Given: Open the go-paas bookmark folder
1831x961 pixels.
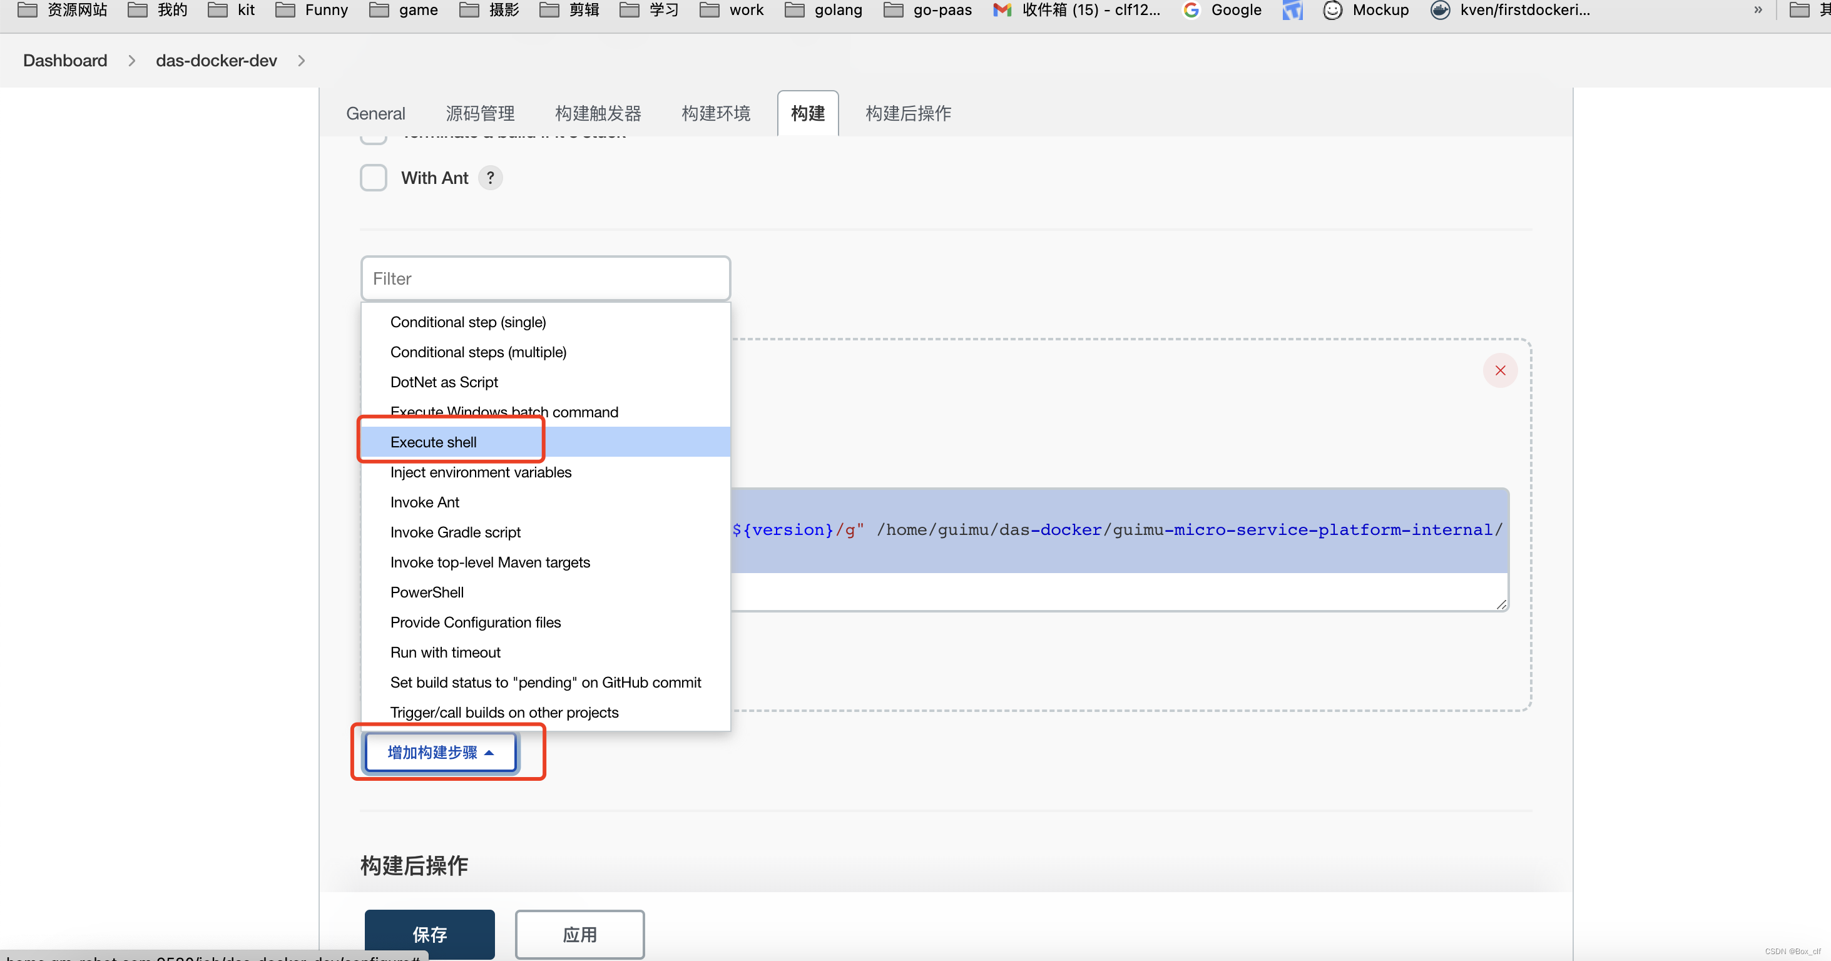Looking at the screenshot, I should click(927, 10).
